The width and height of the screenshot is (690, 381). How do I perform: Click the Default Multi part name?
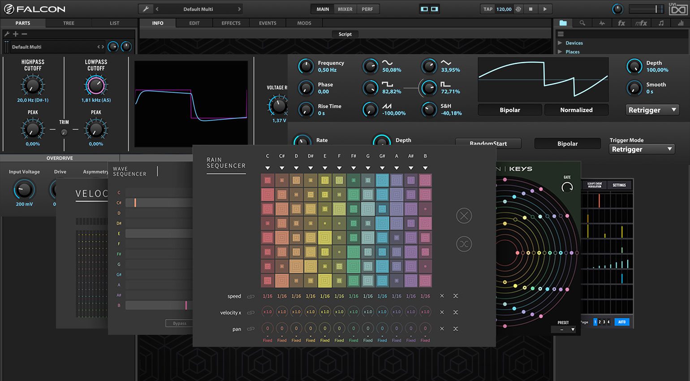pyautogui.click(x=26, y=47)
